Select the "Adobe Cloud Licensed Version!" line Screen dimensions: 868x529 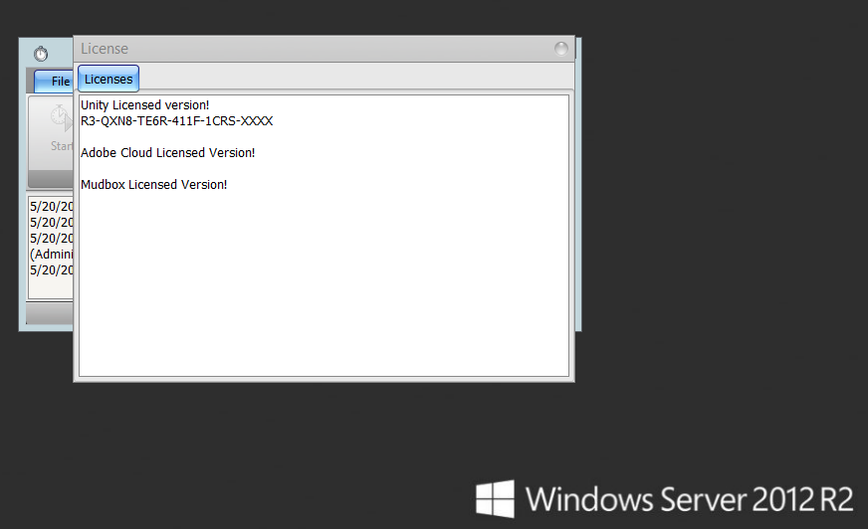(167, 152)
